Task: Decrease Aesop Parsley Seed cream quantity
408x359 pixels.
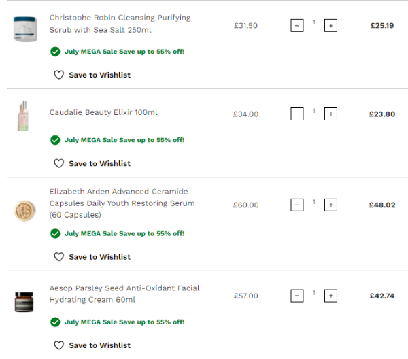Action: pos(297,296)
